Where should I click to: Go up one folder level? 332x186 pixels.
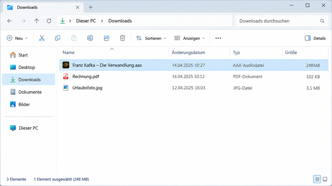pos(37,21)
